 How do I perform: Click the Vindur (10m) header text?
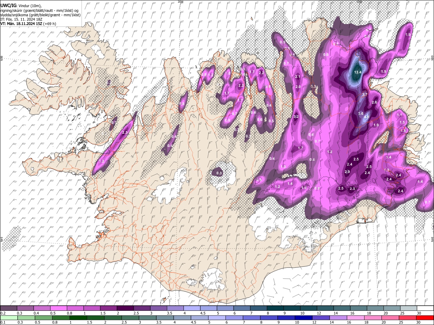point(29,5)
